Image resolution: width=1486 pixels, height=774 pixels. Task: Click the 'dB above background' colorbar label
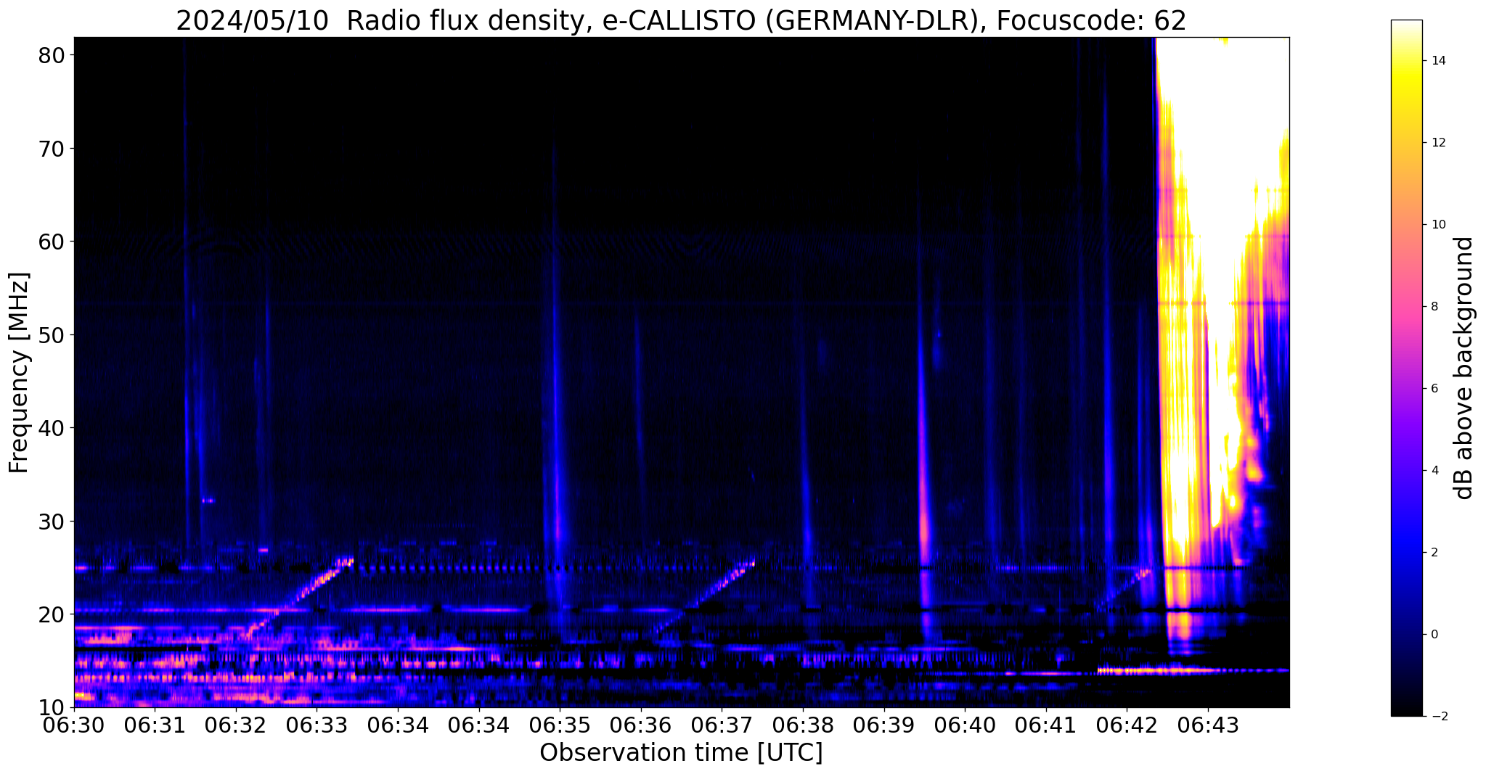pyautogui.click(x=1464, y=368)
